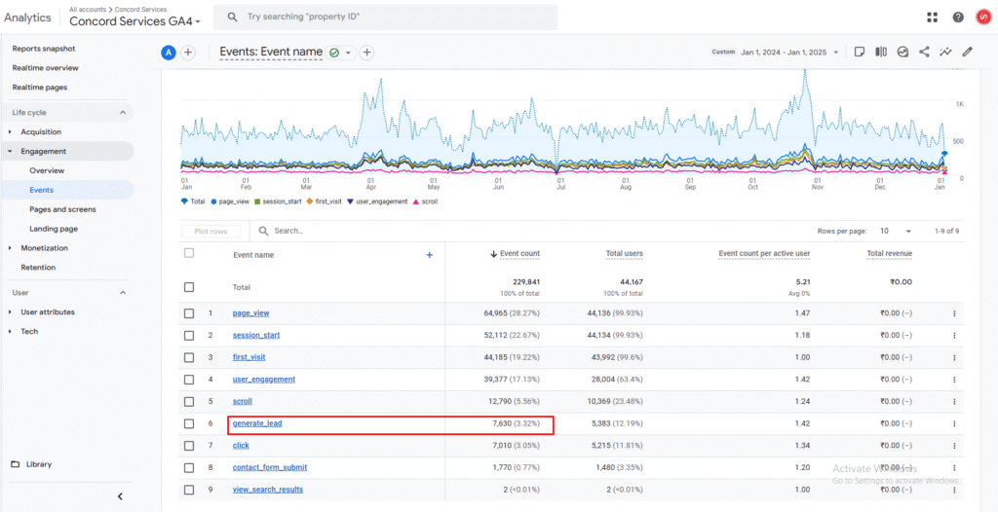Screen dimensions: 998x512
Task: Open the share report icon
Action: (924, 53)
